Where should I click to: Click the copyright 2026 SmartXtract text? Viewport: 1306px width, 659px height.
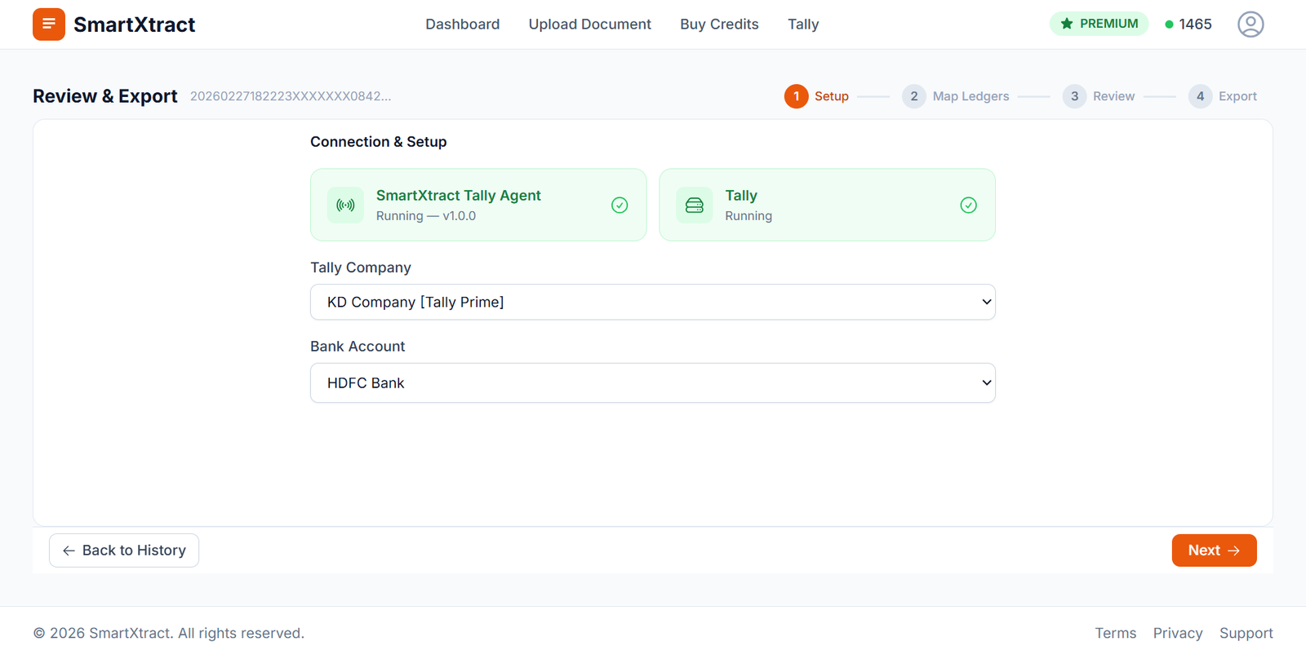click(169, 633)
